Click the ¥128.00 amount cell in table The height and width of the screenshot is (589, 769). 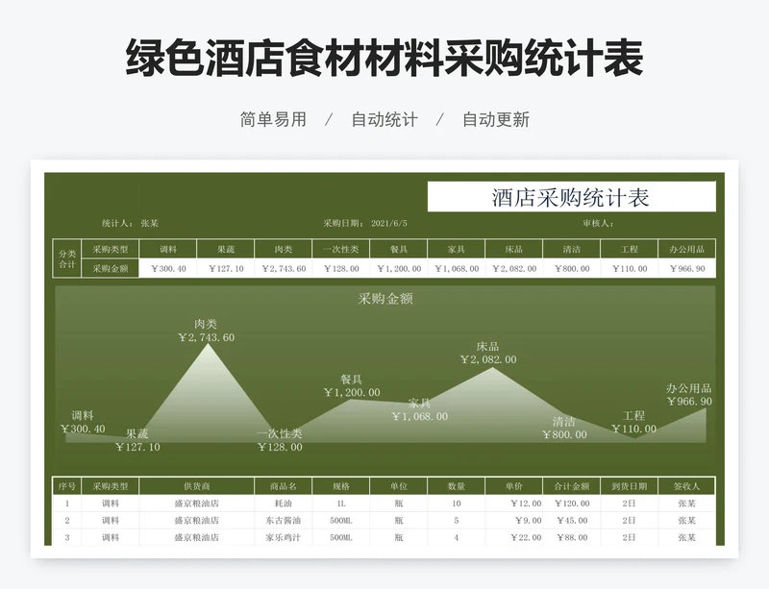[x=341, y=268]
